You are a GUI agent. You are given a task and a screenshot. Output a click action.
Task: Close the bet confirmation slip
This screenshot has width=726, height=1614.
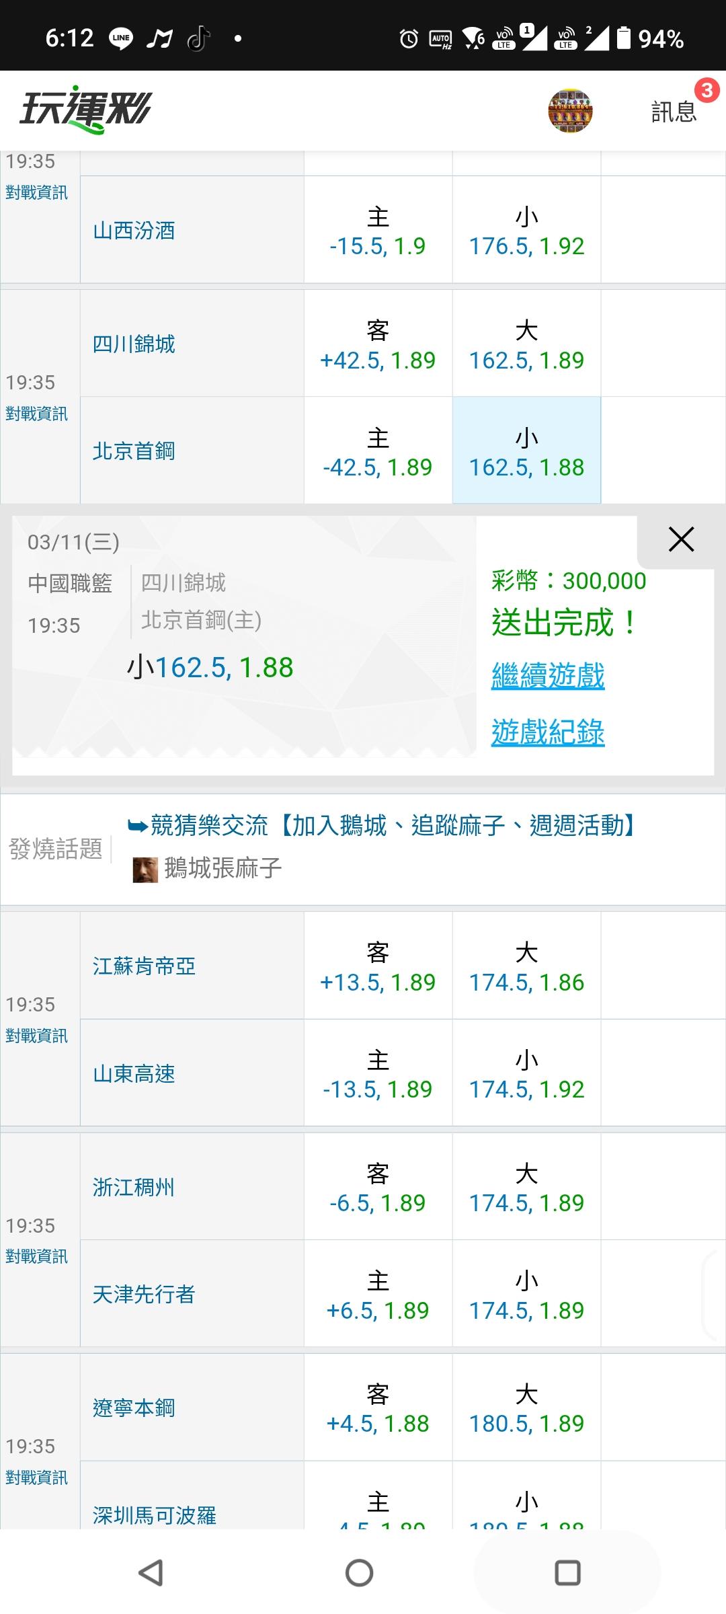pos(681,539)
